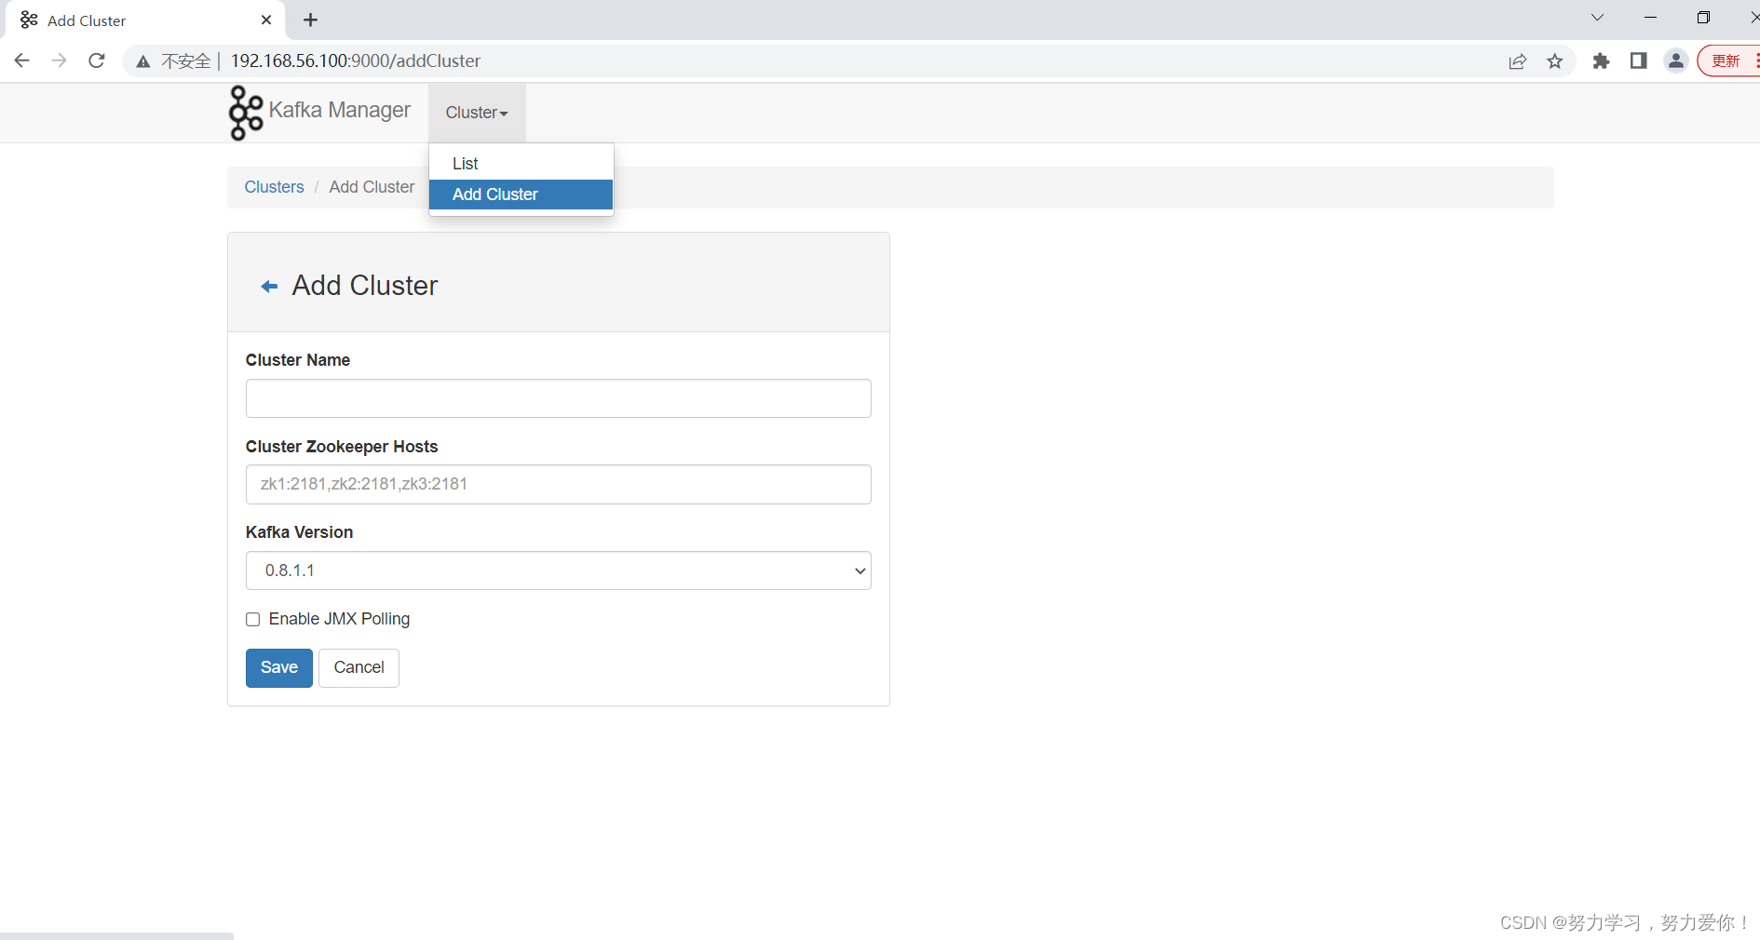Open the tab search chevron
This screenshot has width=1760, height=940.
[x=1597, y=18]
